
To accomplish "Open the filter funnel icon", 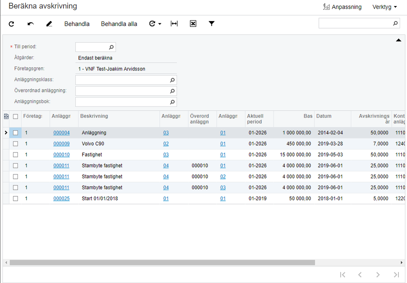I will click(x=211, y=24).
